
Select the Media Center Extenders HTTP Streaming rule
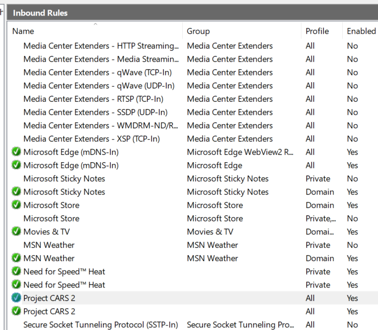coord(101,46)
